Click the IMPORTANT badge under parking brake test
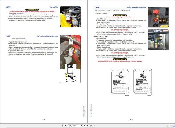This screenshot has height=128, width=175. click(x=120, y=15)
